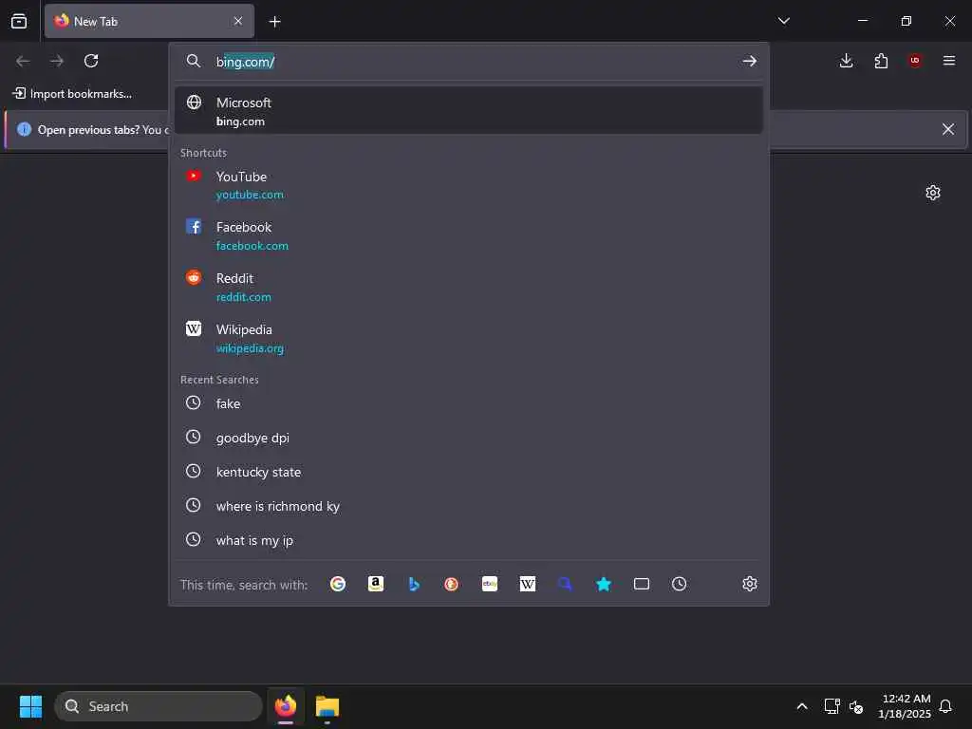Open the clock showing 12:42 AM
This screenshot has width=972, height=729.
point(905,706)
